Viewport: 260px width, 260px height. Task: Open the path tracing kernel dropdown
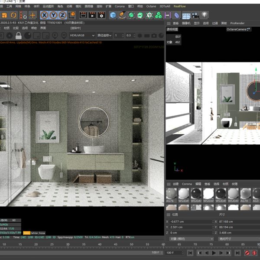click(104, 36)
